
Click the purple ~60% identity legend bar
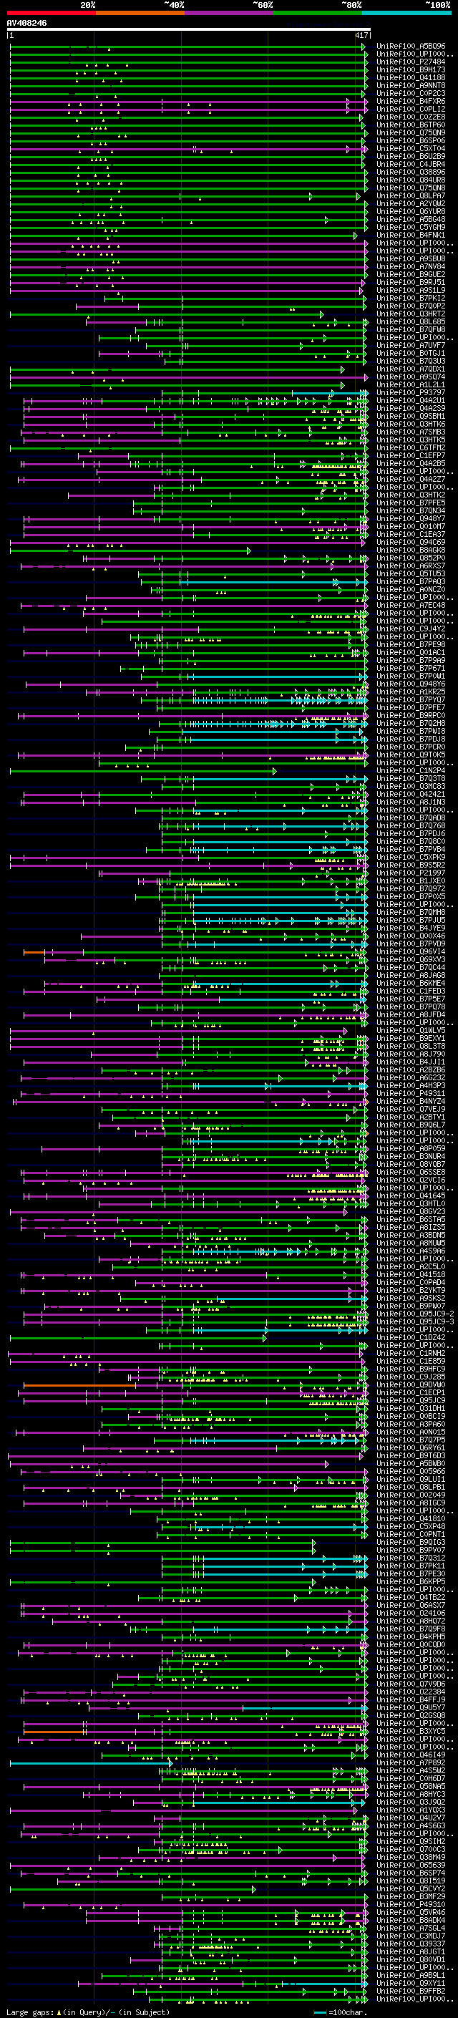tap(230, 13)
